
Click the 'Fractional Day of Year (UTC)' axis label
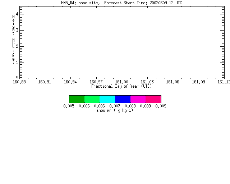[x=121, y=86]
